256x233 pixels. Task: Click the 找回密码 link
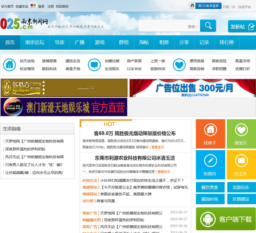point(62,6)
